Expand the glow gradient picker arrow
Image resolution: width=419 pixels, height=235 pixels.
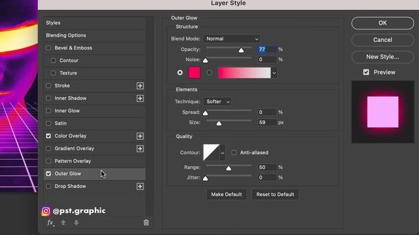tap(274, 72)
